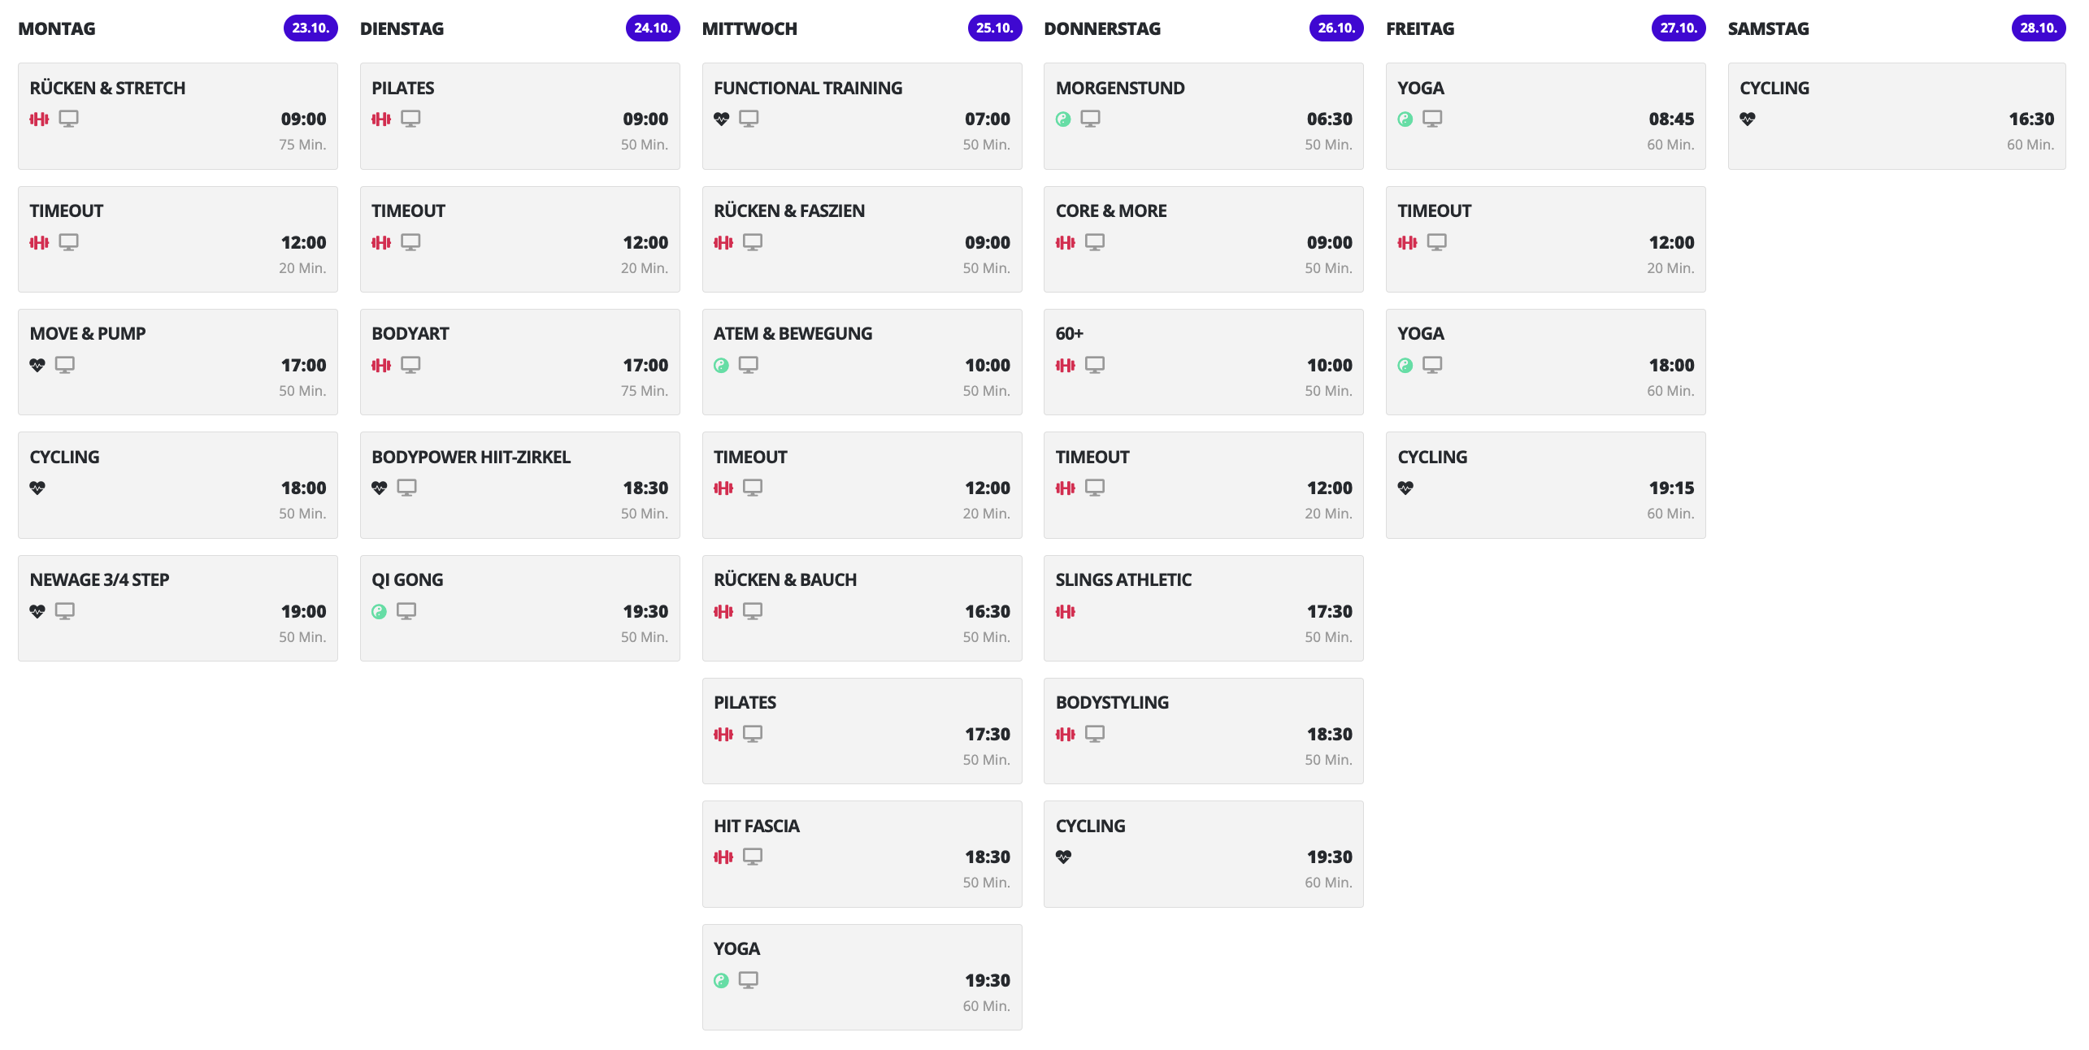Select the 28.10. date badge for Samstag

pos(2039,28)
